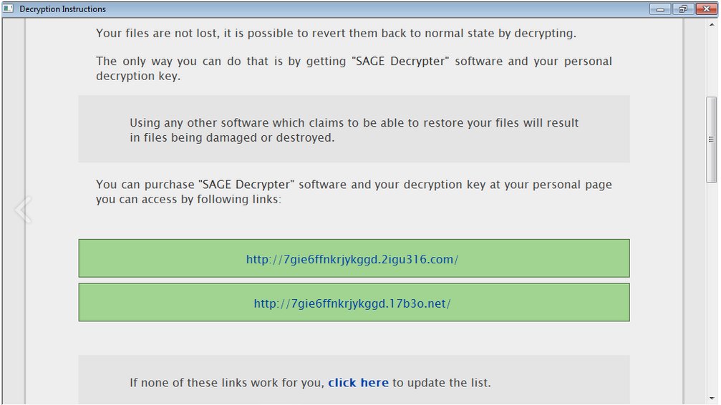Image resolution: width=721 pixels, height=405 pixels.
Task: Click the scrollbar down arrow
Action: pyautogui.click(x=712, y=399)
